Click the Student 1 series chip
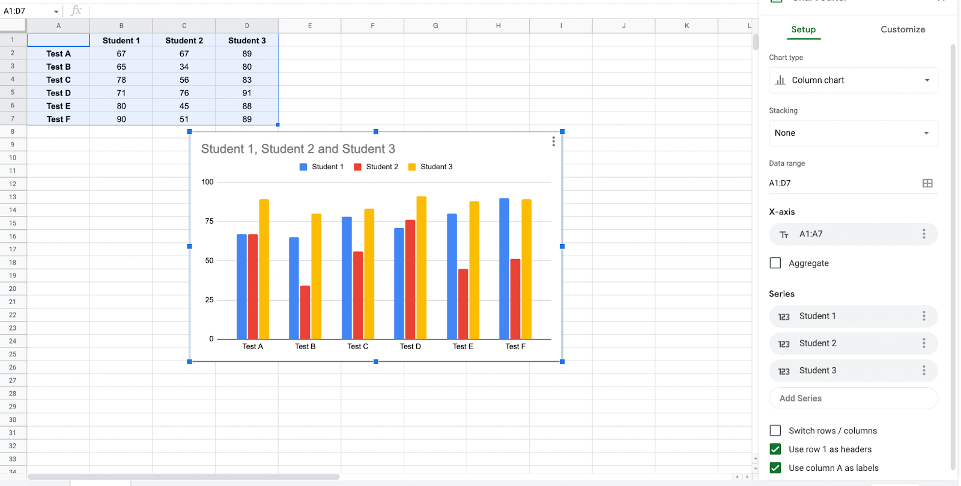This screenshot has height=486, width=961. [x=841, y=316]
